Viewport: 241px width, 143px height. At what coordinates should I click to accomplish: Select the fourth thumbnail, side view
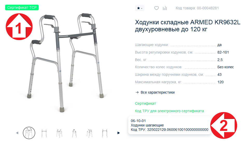tap(74, 133)
